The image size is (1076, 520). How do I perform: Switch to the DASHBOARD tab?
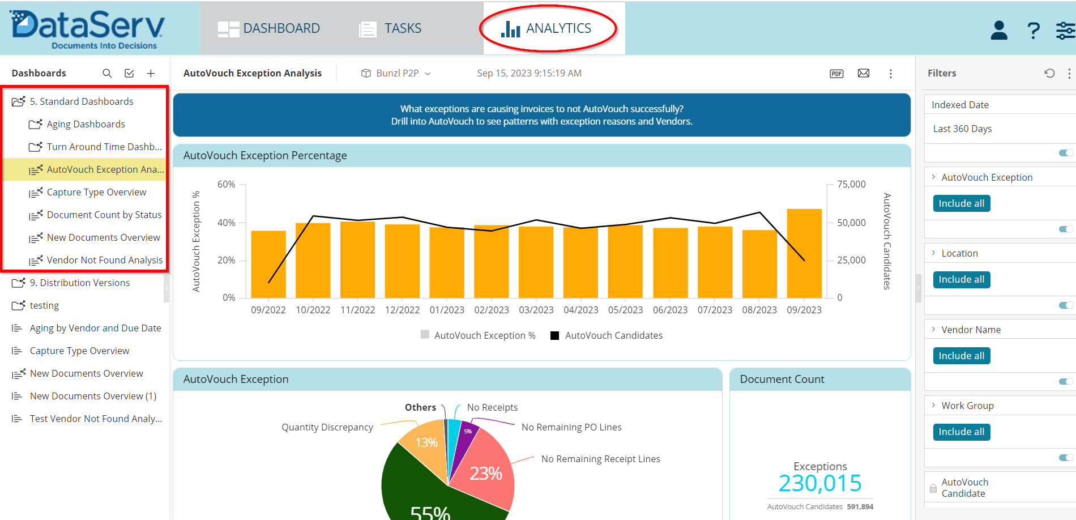tap(269, 28)
